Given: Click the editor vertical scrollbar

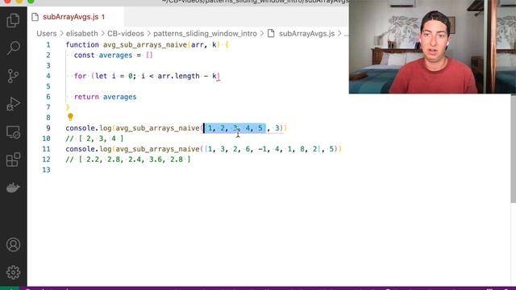Looking at the screenshot, I should point(513,148).
